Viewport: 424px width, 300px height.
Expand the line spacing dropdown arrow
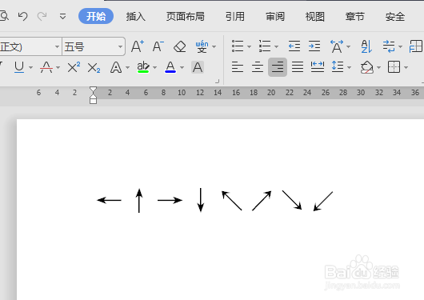pyautogui.click(x=350, y=67)
